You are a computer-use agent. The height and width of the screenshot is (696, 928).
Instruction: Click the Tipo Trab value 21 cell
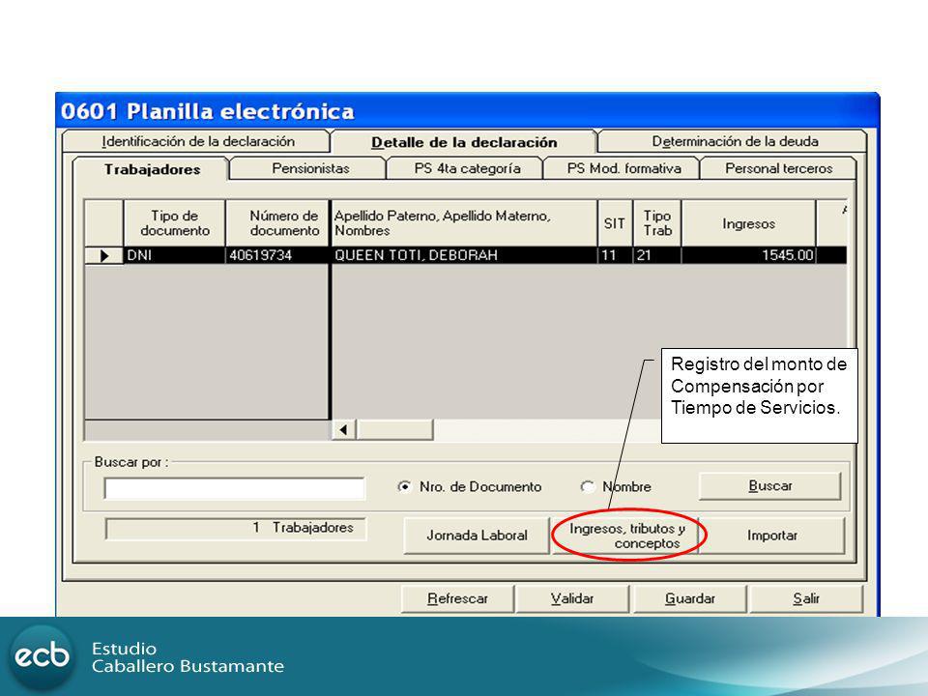tap(657, 255)
